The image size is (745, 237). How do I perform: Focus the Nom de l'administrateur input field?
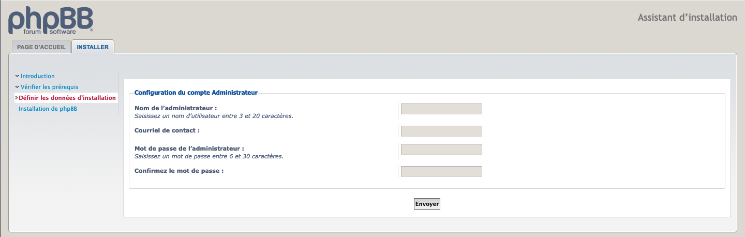[x=441, y=109]
